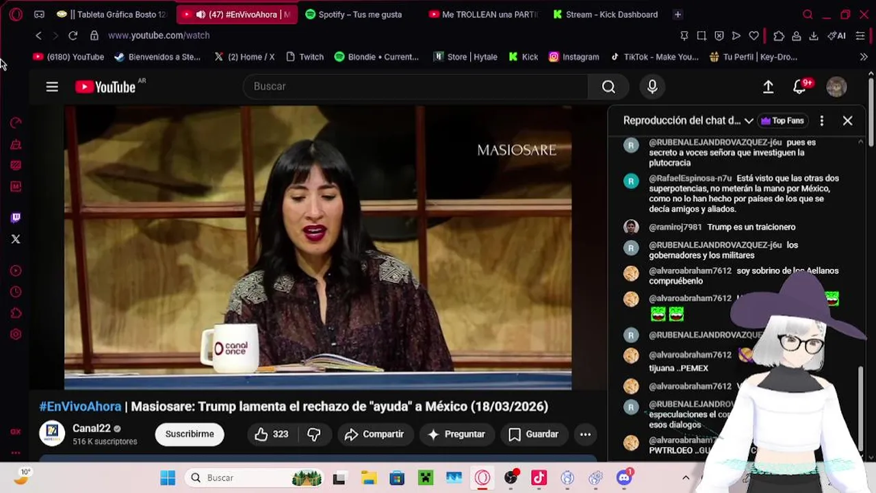Open the GX Cleaner broom sidebar icon
Viewport: 876px width, 493px height.
coord(16,144)
